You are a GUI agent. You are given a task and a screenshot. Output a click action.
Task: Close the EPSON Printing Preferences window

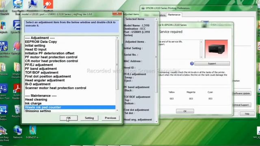252,8
